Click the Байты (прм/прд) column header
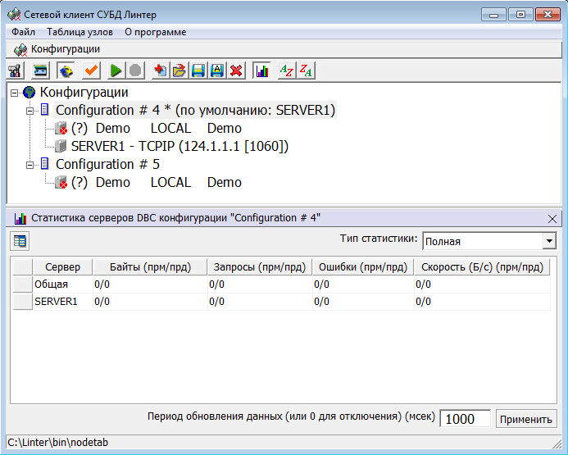The width and height of the screenshot is (568, 455). pyautogui.click(x=150, y=267)
